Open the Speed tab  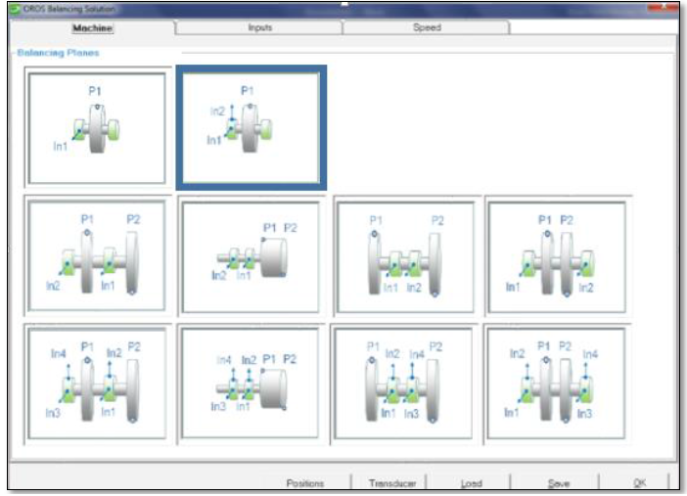(426, 28)
